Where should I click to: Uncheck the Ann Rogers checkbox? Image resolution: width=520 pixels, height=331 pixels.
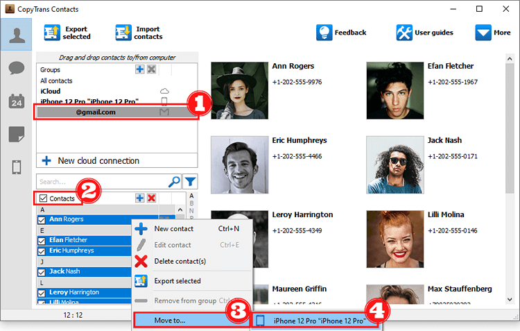click(41, 221)
